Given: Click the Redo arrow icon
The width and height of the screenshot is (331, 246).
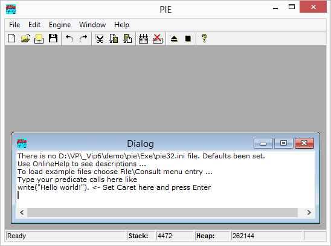Looking at the screenshot, I should click(x=83, y=39).
